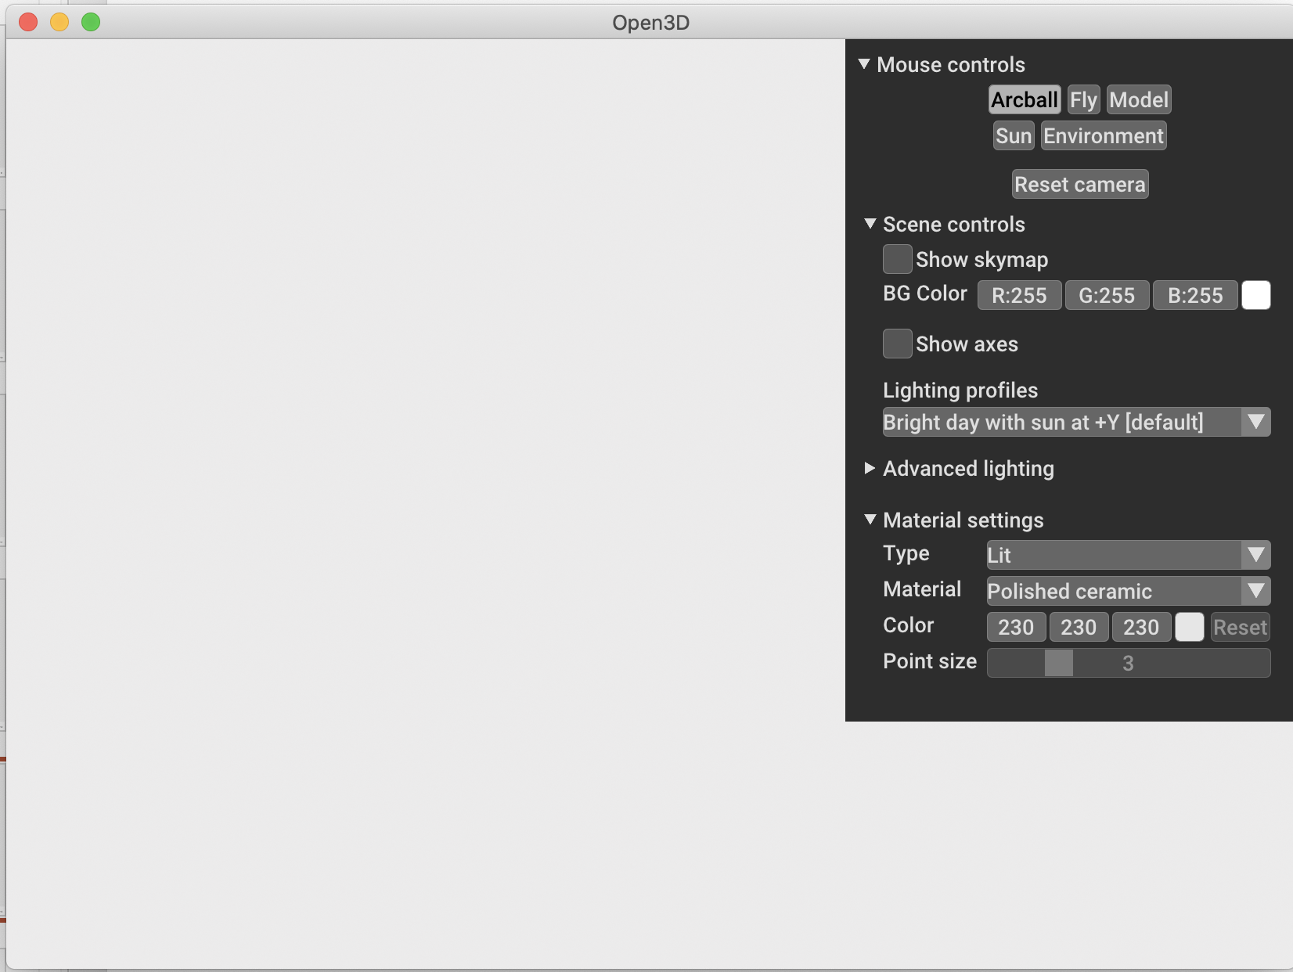This screenshot has height=972, width=1293.
Task: Collapse the Scene controls section
Action: click(870, 224)
